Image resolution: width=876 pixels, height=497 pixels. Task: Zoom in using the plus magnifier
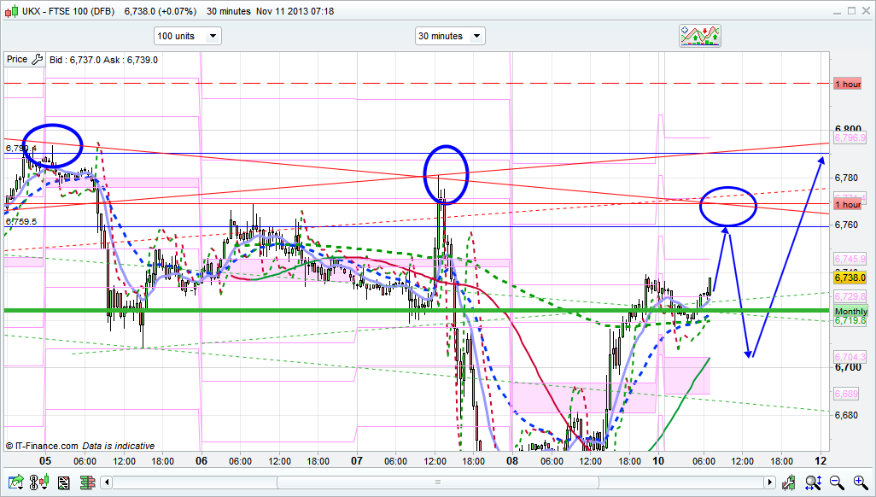pos(859,482)
